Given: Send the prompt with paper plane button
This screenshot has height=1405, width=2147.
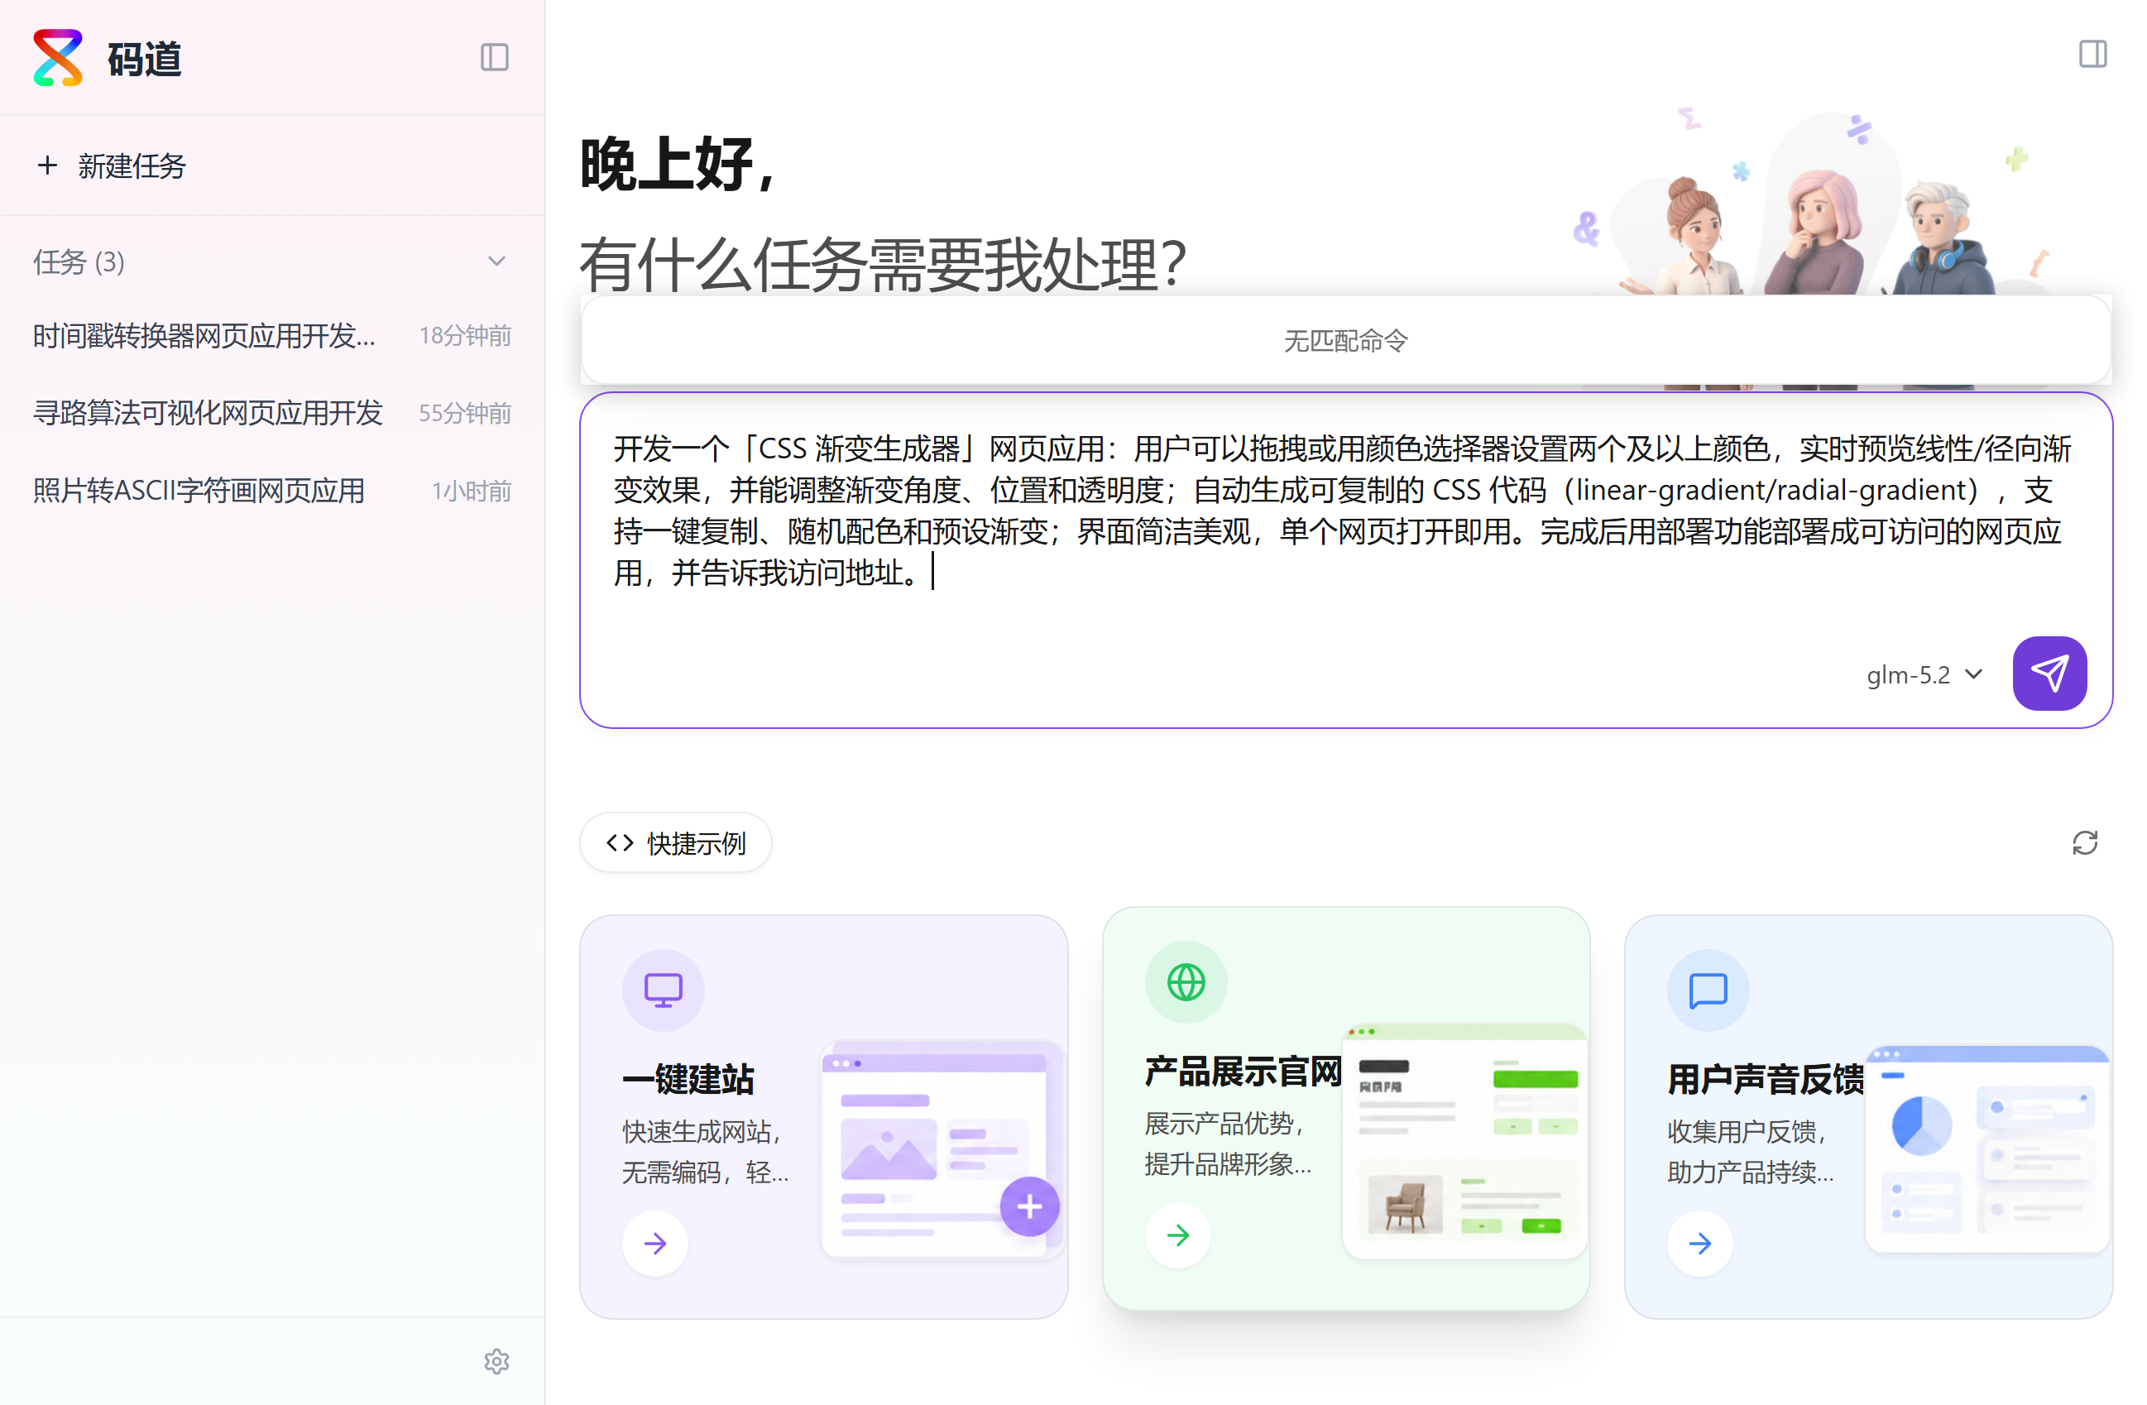Looking at the screenshot, I should 2049,674.
